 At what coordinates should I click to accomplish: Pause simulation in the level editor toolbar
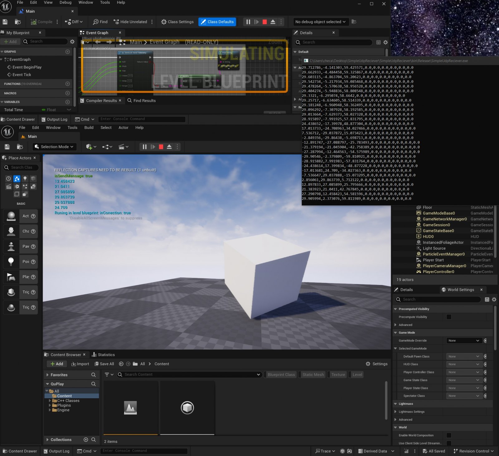(144, 147)
